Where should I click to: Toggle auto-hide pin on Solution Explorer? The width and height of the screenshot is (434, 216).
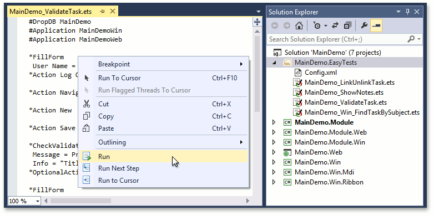407,12
